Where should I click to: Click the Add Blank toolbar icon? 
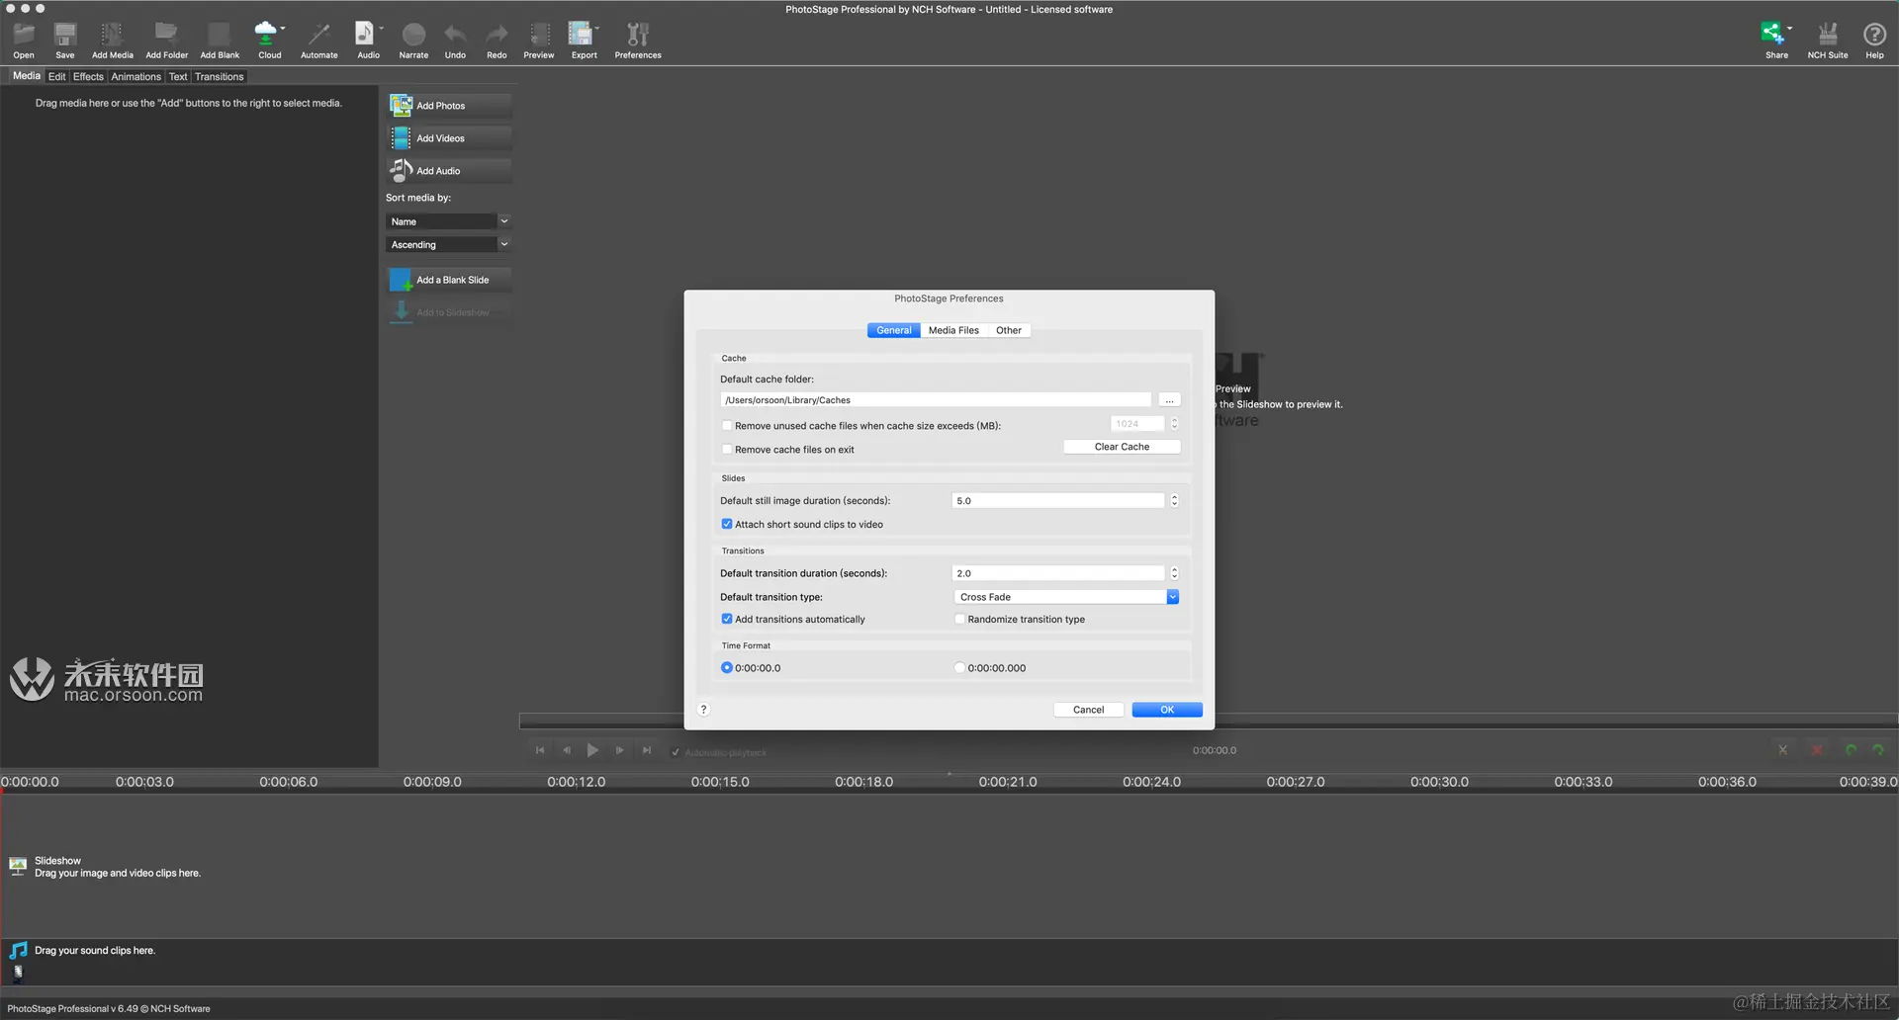point(220,41)
